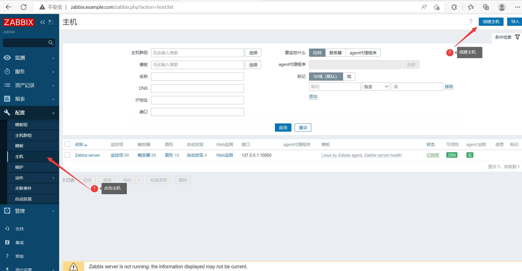Open the Zabbix server host link

[88, 155]
